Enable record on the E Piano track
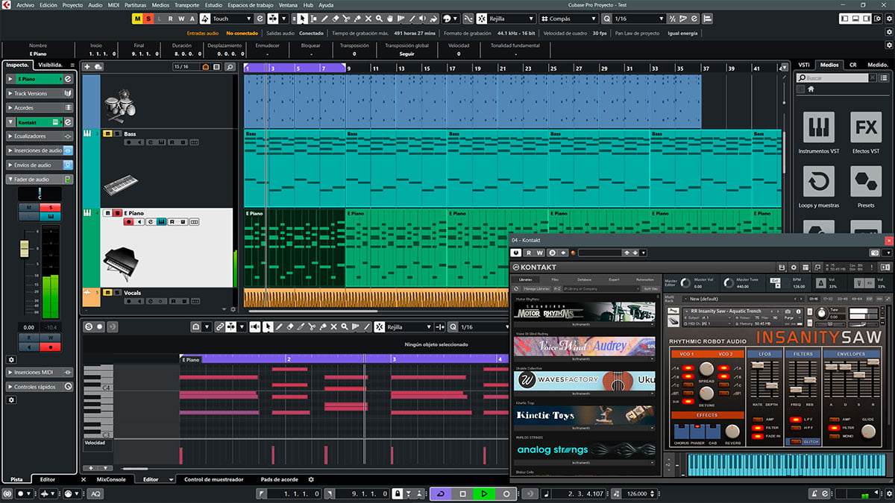895x503 pixels. pyautogui.click(x=129, y=221)
